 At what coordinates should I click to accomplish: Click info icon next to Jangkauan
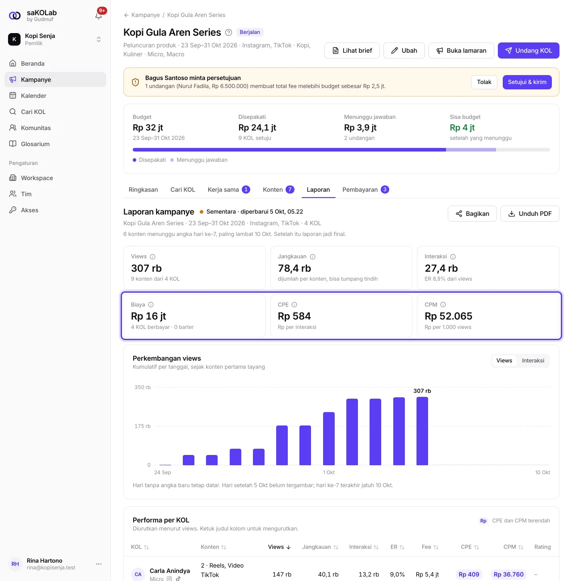(x=312, y=257)
